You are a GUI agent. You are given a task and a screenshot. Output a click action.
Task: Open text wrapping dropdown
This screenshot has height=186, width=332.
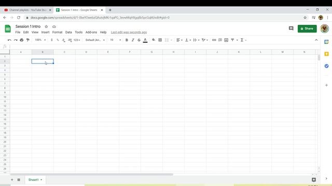[x=196, y=40]
